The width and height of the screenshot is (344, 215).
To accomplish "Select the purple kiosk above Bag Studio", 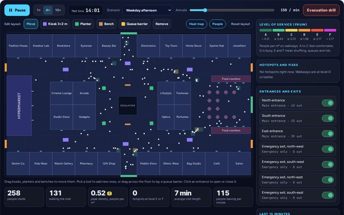I will [x=190, y=140].
